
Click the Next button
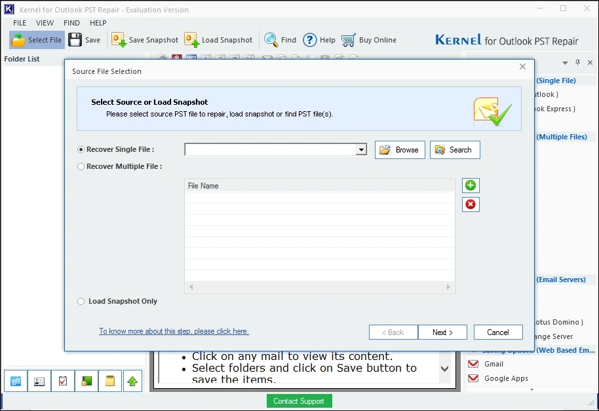[x=442, y=332]
